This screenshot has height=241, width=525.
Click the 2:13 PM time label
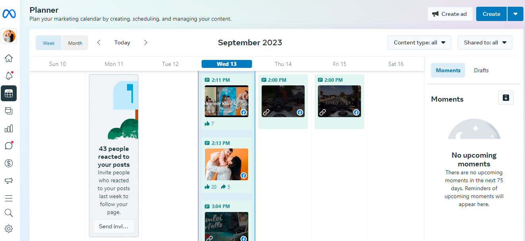tap(221, 143)
